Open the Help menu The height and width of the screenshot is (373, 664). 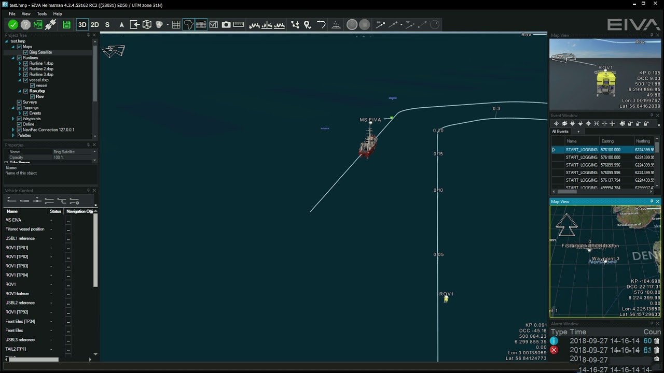click(58, 14)
